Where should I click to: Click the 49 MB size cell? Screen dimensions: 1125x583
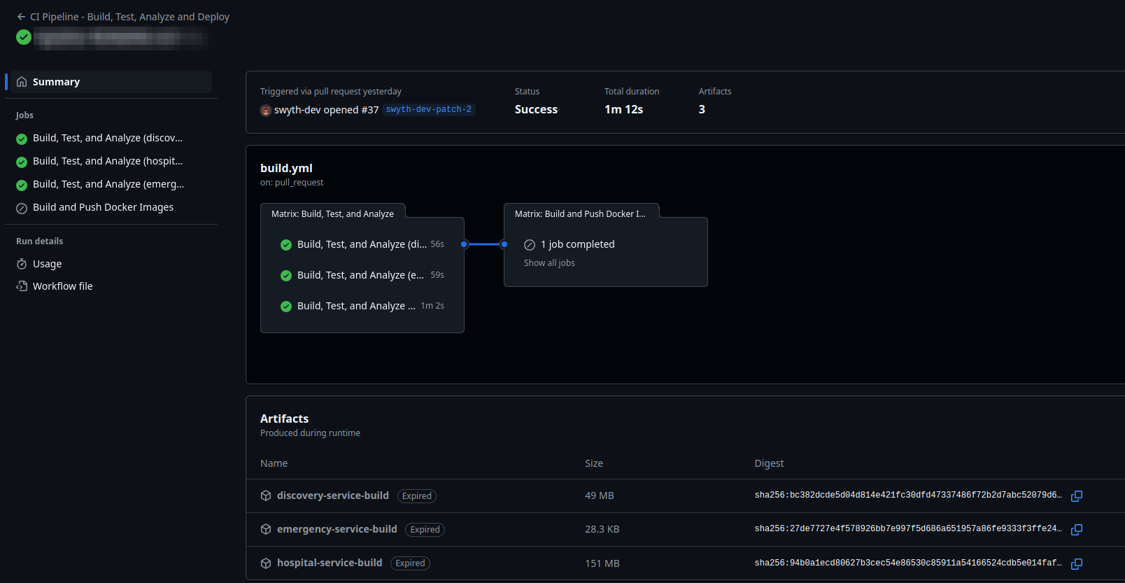click(x=600, y=496)
